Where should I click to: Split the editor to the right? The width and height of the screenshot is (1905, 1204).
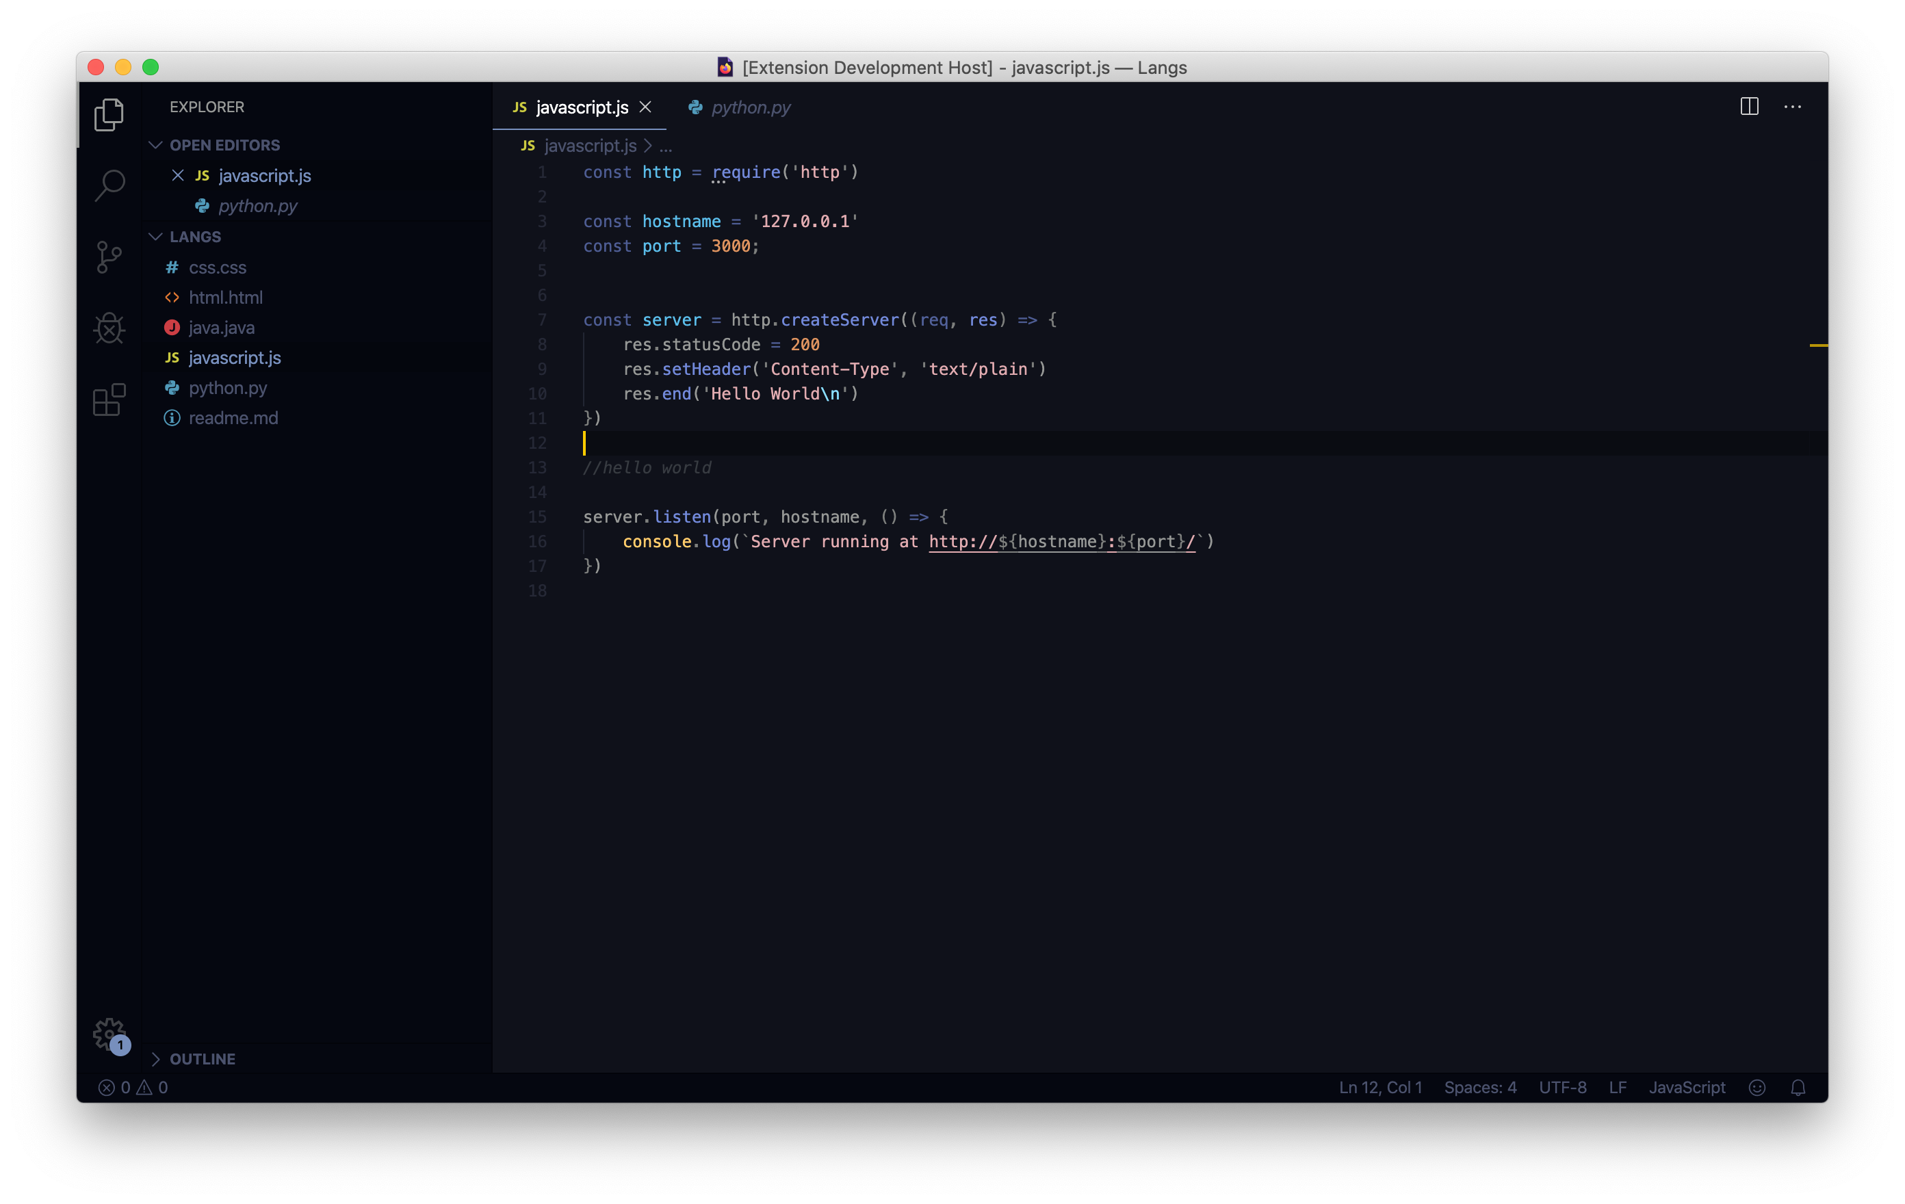(x=1749, y=107)
